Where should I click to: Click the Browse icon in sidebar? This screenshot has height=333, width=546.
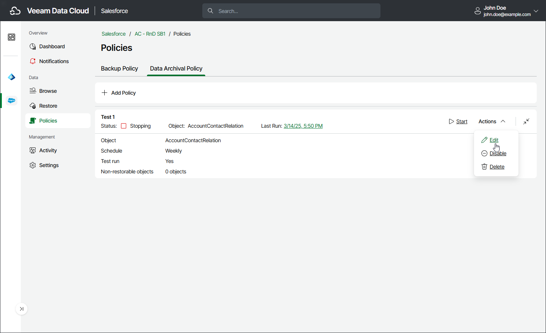pyautogui.click(x=33, y=91)
